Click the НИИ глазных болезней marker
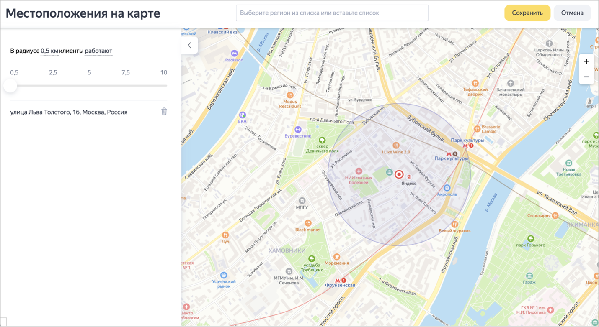Image resolution: width=599 pixels, height=327 pixels. click(359, 171)
